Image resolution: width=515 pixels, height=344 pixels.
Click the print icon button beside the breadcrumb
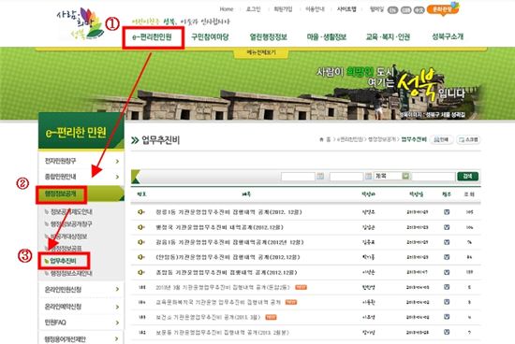tap(441, 139)
